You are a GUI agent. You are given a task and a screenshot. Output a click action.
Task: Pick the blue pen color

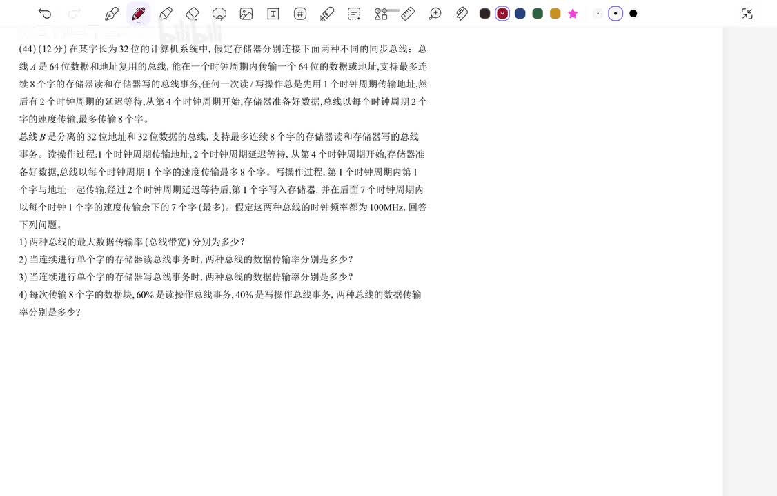click(520, 14)
